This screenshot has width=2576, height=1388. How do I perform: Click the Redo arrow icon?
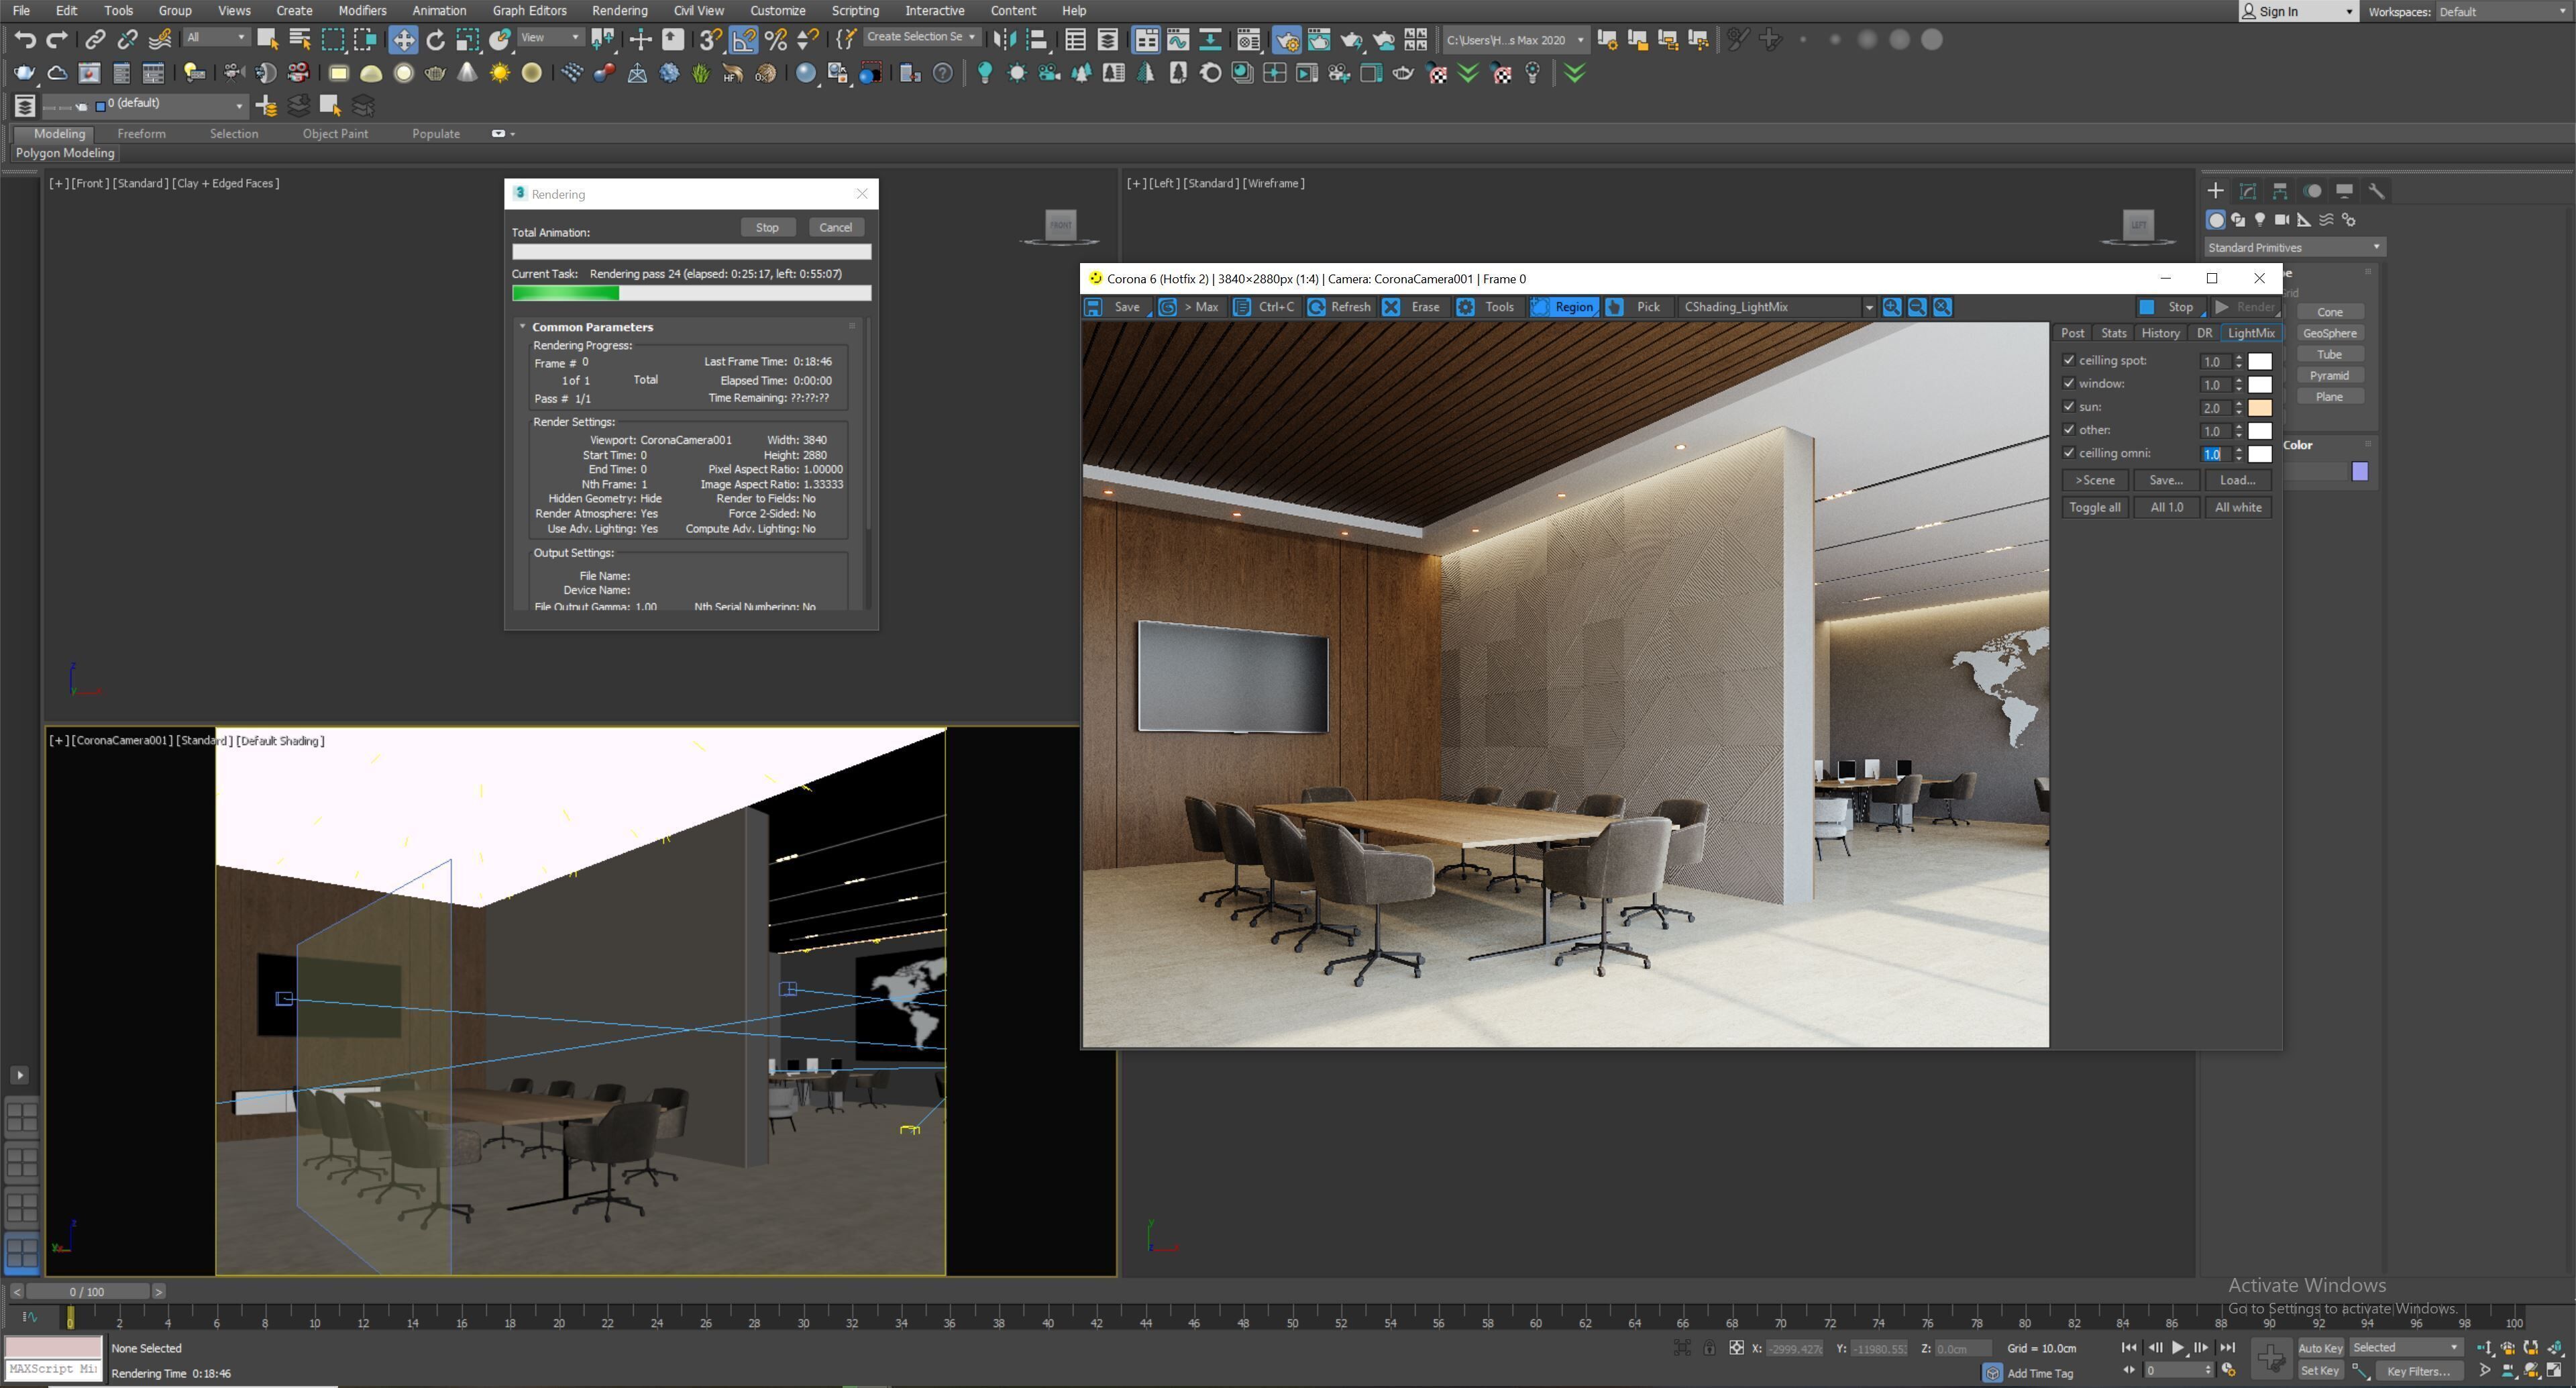(x=58, y=40)
